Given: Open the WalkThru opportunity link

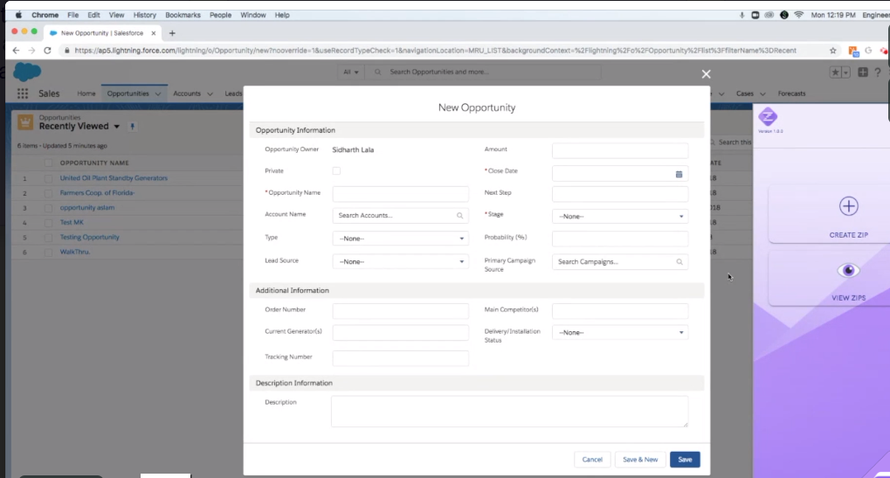Looking at the screenshot, I should point(75,252).
